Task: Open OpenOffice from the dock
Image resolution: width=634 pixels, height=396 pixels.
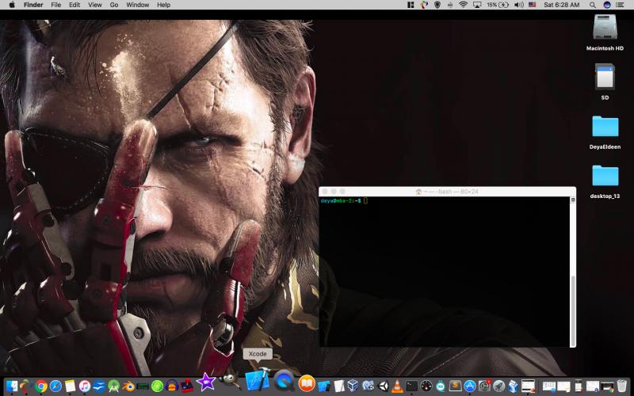Action: [99, 386]
